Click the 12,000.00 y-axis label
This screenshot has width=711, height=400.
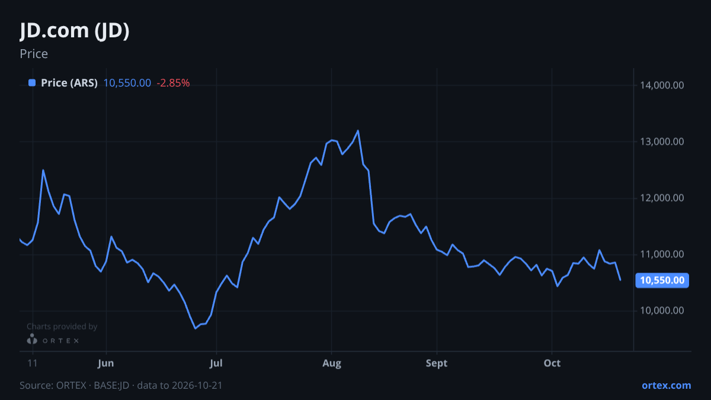(x=662, y=198)
